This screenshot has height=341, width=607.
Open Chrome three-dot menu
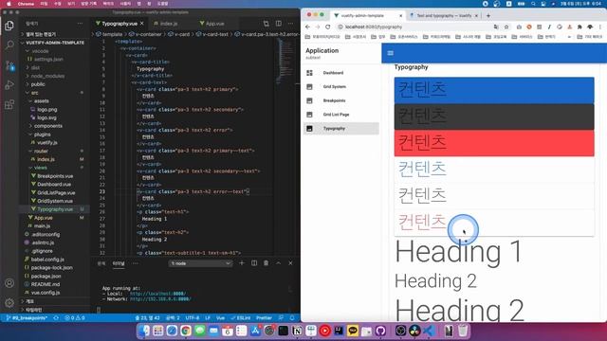(600, 27)
